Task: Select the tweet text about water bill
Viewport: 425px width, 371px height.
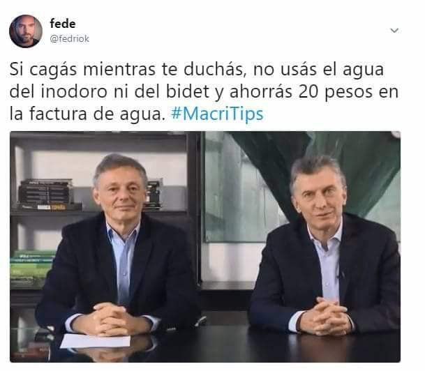Action: (x=204, y=91)
